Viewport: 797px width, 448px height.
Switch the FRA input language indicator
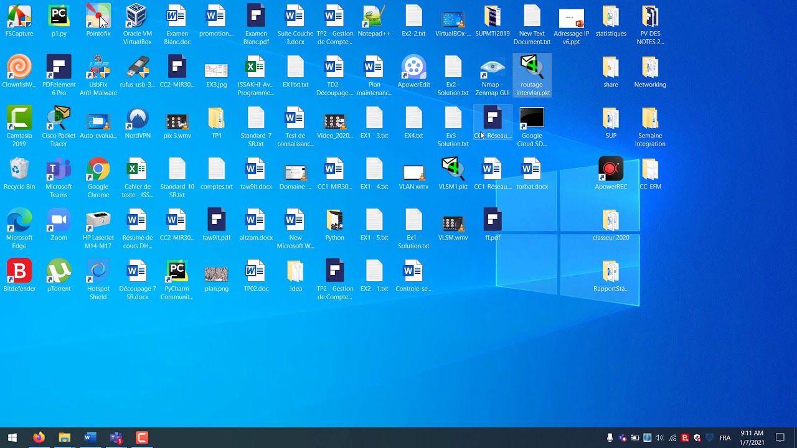[x=725, y=438]
